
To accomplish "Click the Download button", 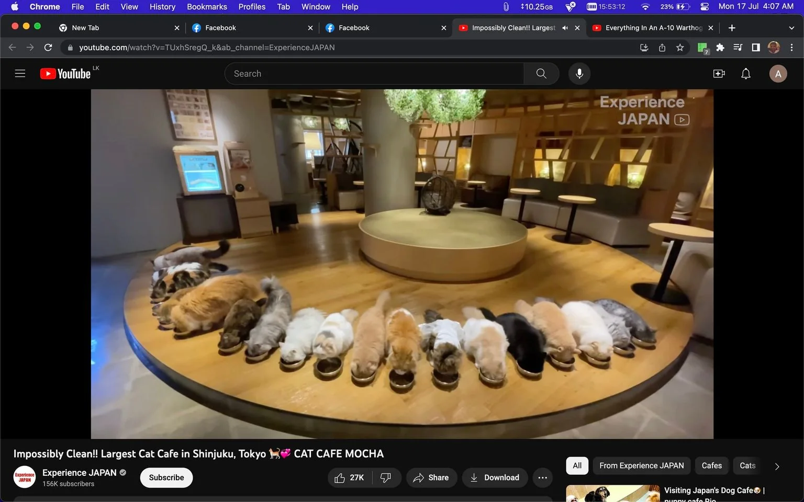I will click(495, 477).
